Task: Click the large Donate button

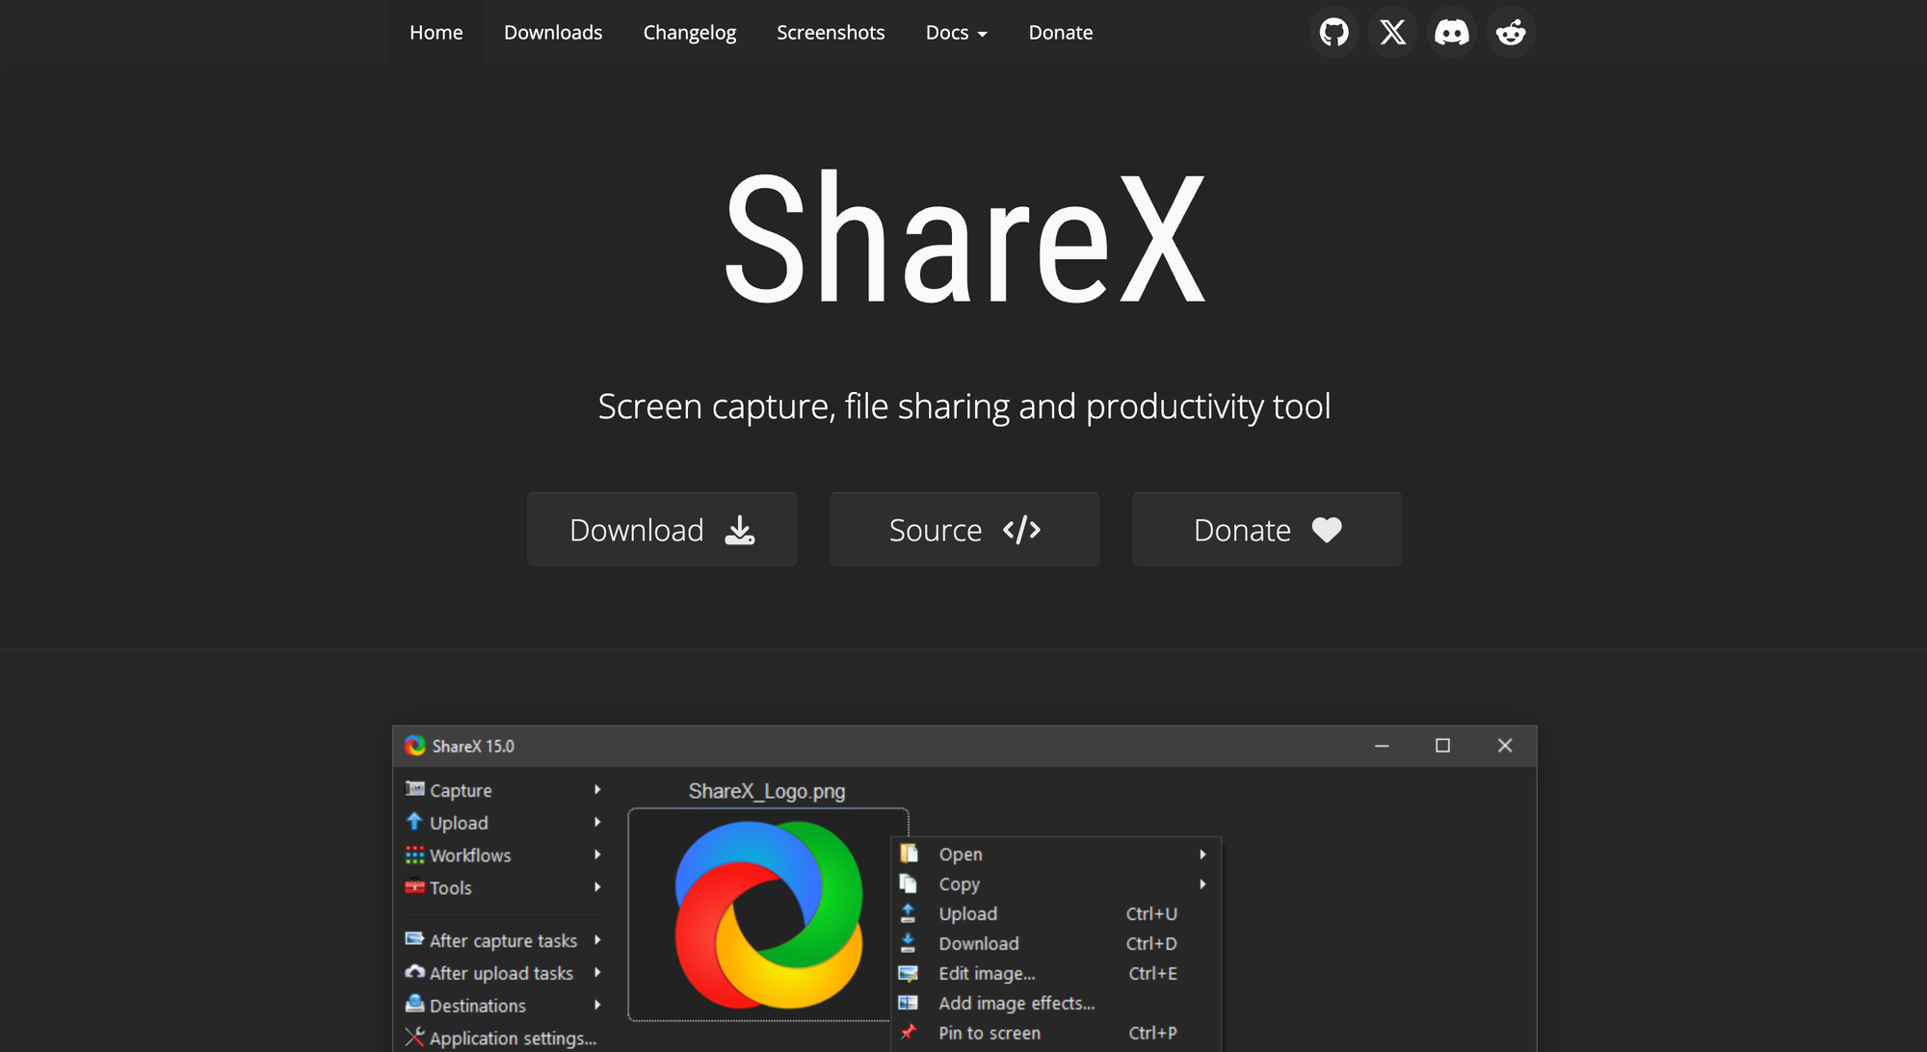Action: click(1267, 530)
